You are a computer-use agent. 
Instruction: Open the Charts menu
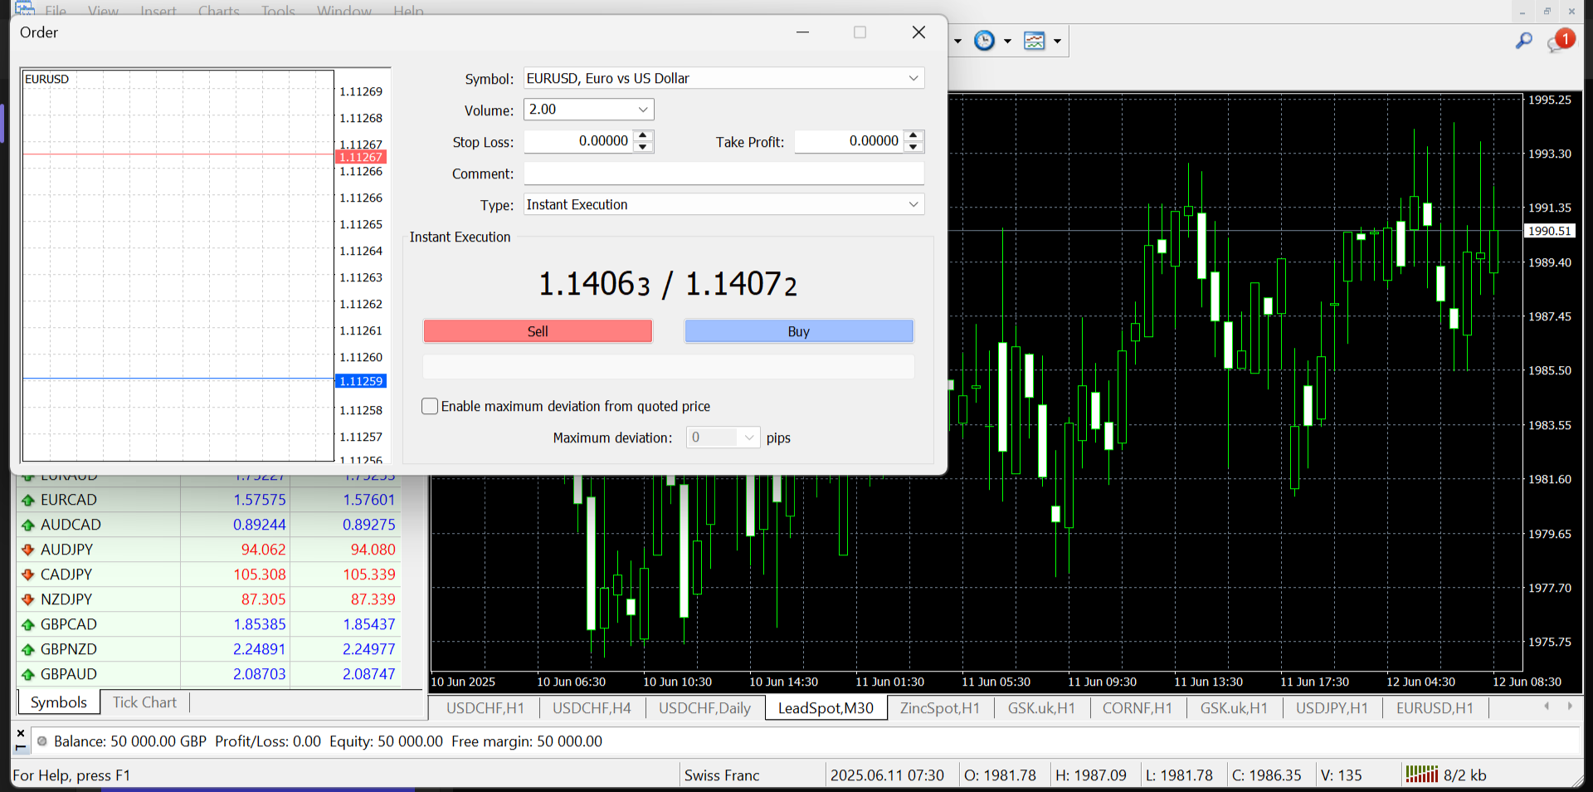[218, 11]
